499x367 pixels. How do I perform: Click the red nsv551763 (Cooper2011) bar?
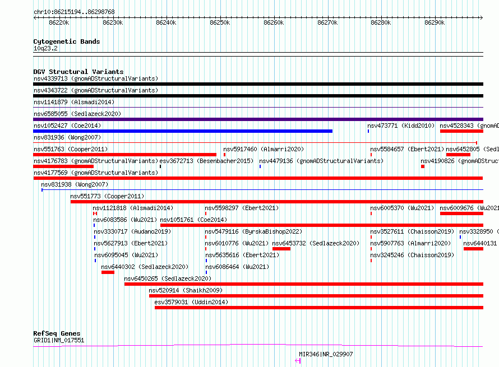(124, 155)
